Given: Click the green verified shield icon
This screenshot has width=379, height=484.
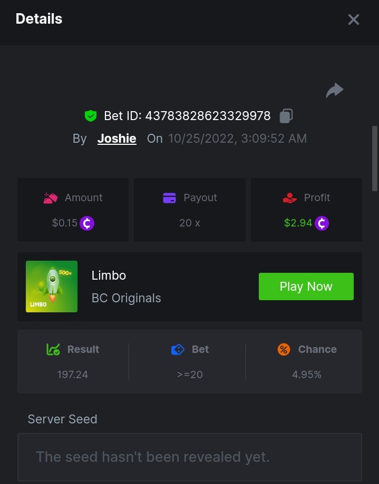Looking at the screenshot, I should point(91,116).
